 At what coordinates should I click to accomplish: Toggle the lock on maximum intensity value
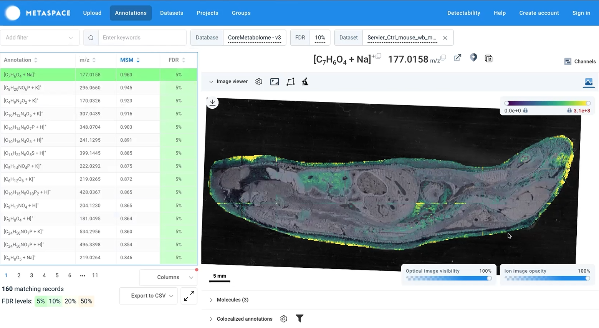[x=569, y=110]
